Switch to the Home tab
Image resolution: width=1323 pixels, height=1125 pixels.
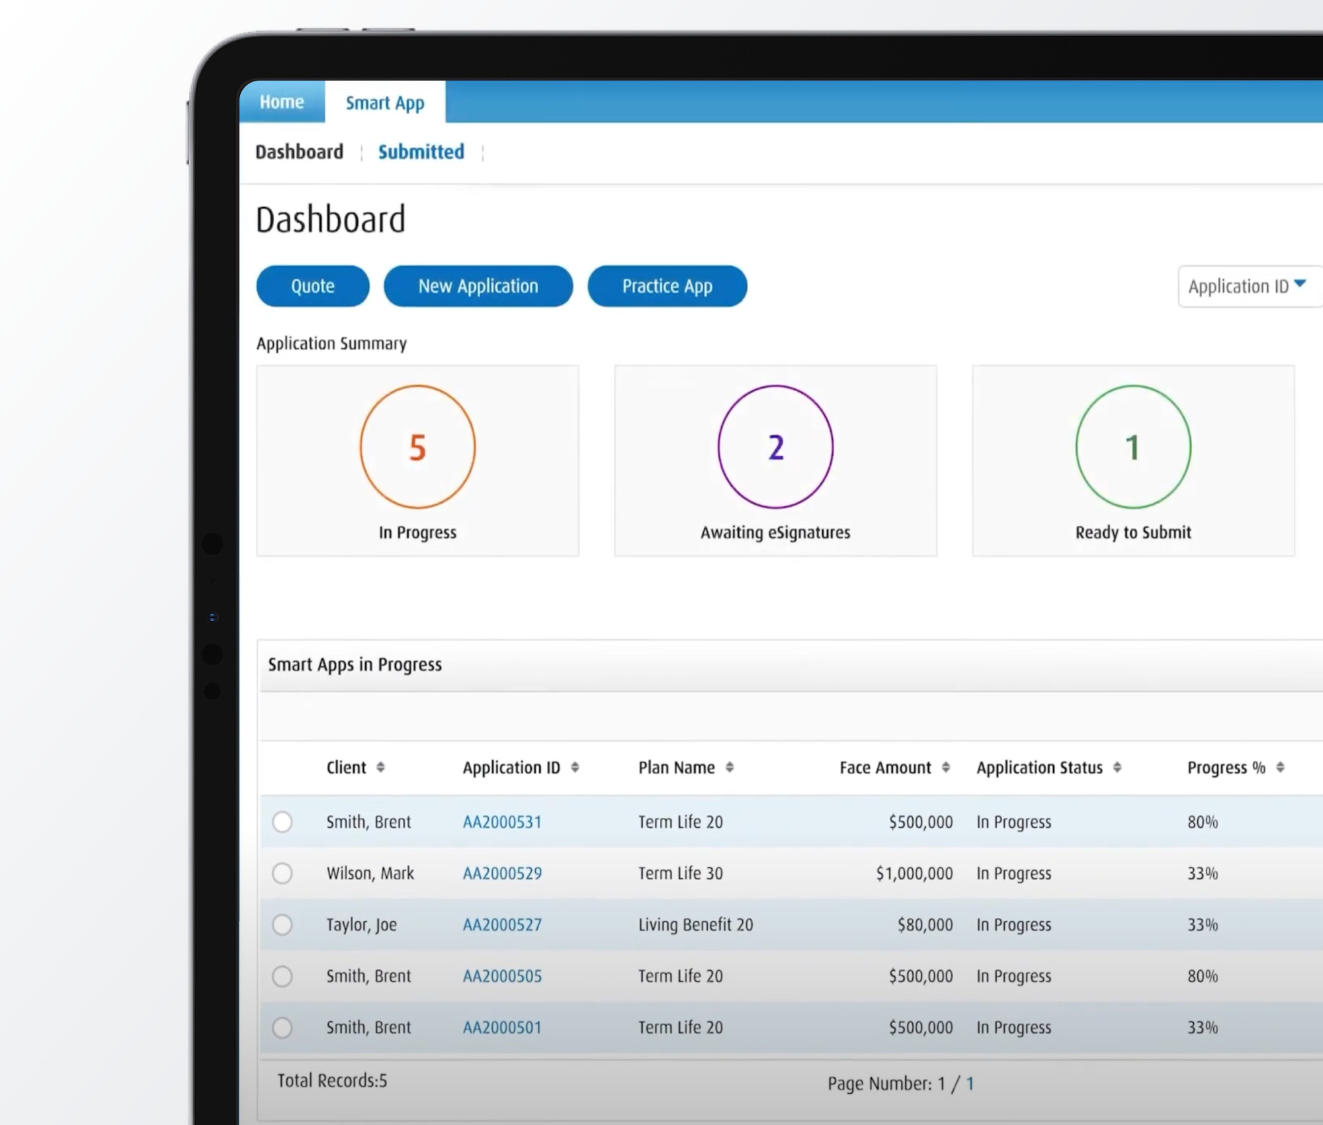pos(282,102)
